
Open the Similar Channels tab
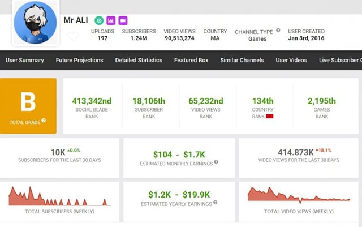(242, 61)
